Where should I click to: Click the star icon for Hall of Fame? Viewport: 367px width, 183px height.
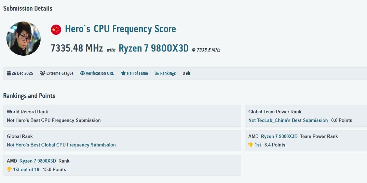(123, 73)
